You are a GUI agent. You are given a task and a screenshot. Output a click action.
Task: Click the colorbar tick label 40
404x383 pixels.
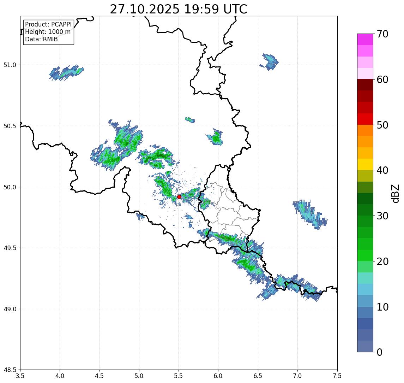pos(382,170)
